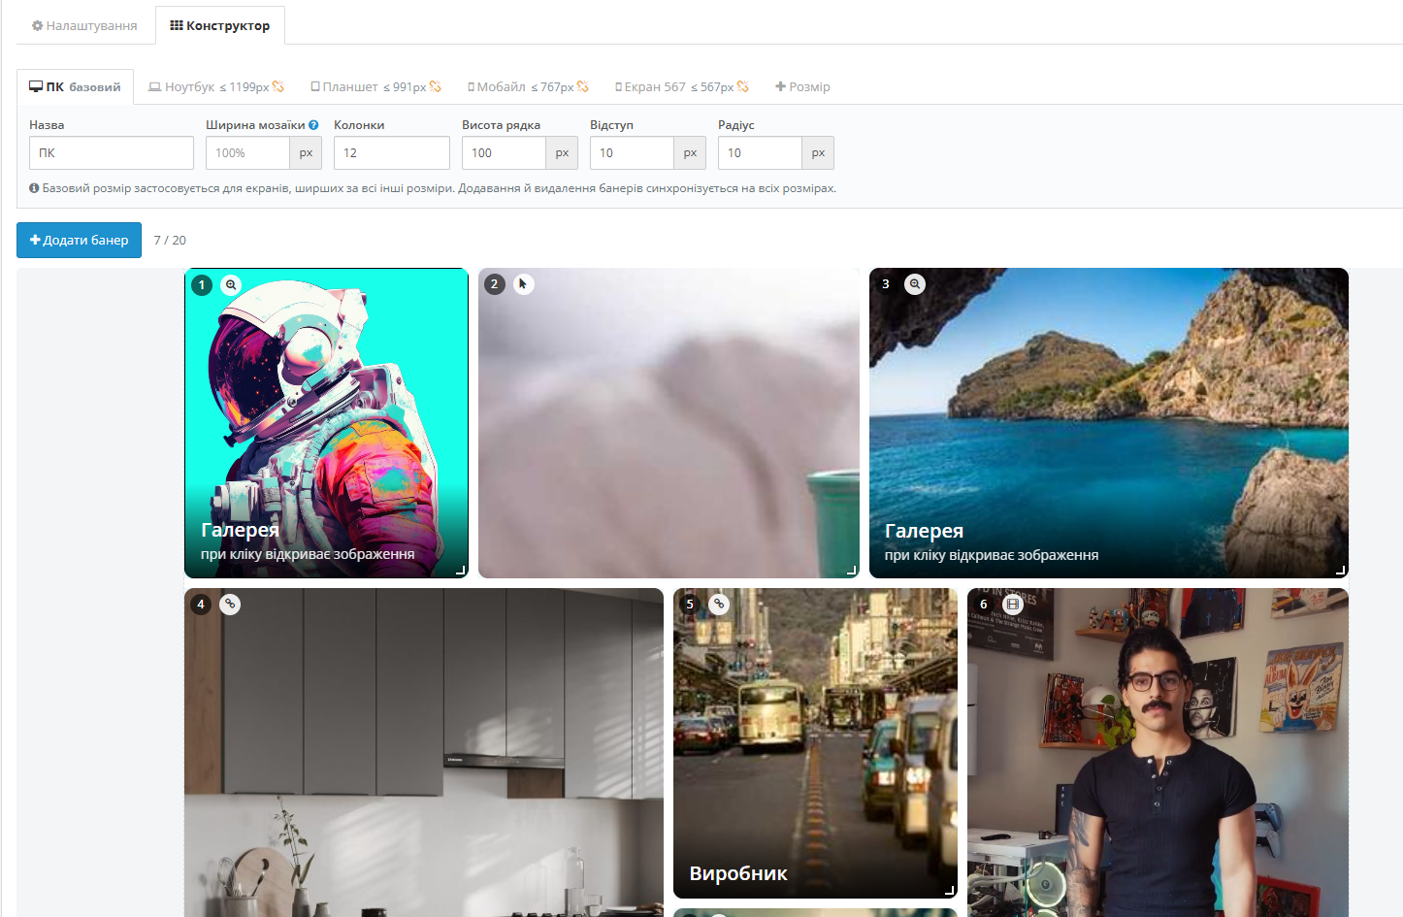This screenshot has width=1403, height=917.
Task: Focus the Радіус input field
Action: pyautogui.click(x=760, y=153)
